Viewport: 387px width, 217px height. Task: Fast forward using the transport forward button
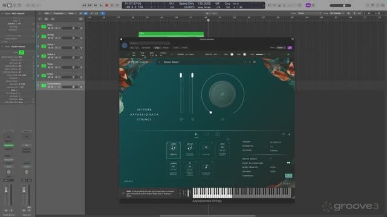90,5
